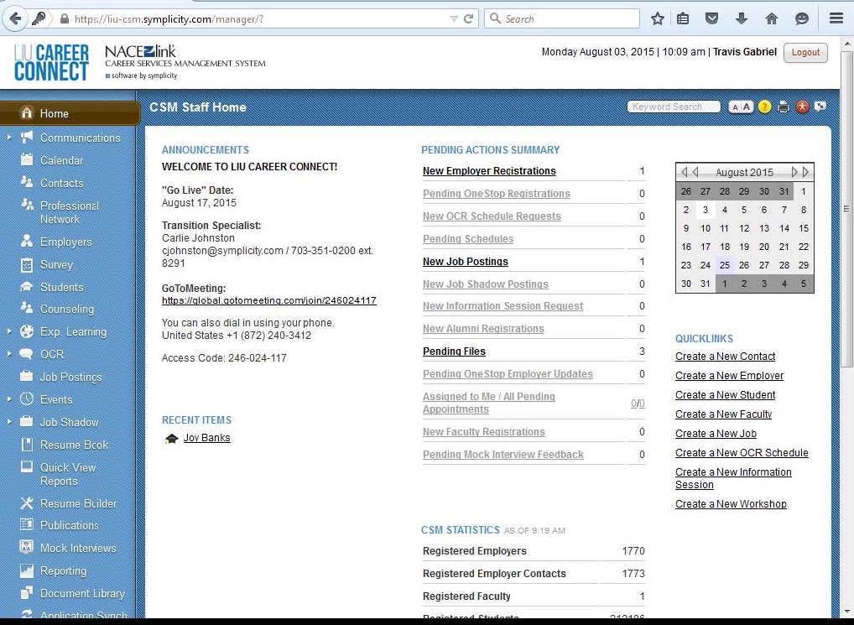Select August 25 on the mini calendar
Screen dimensions: 854x625
[x=724, y=265]
